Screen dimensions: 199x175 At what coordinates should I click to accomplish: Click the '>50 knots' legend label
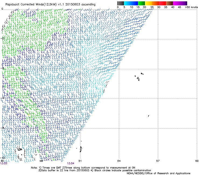click(191, 7)
